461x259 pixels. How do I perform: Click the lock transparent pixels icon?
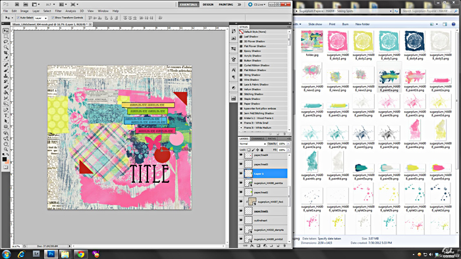point(249,150)
